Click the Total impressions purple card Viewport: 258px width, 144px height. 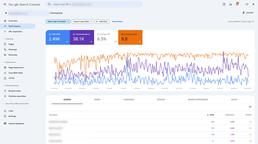coord(82,37)
